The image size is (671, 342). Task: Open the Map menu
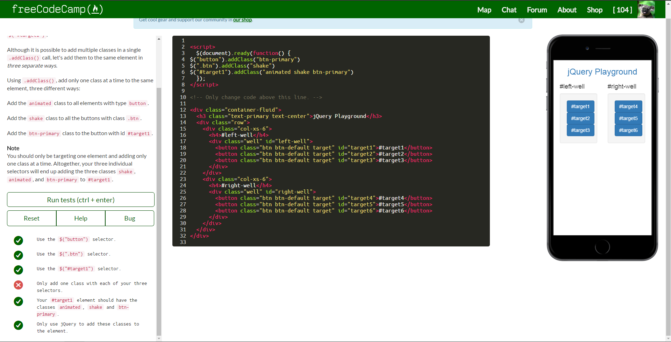click(484, 10)
